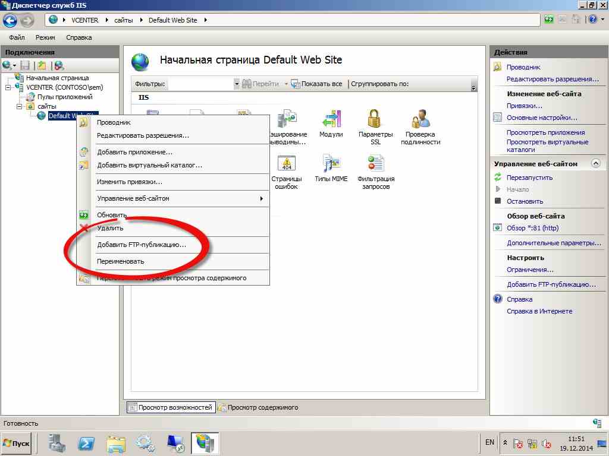Collapse Управление веб-сайтом section chevron

point(595,163)
